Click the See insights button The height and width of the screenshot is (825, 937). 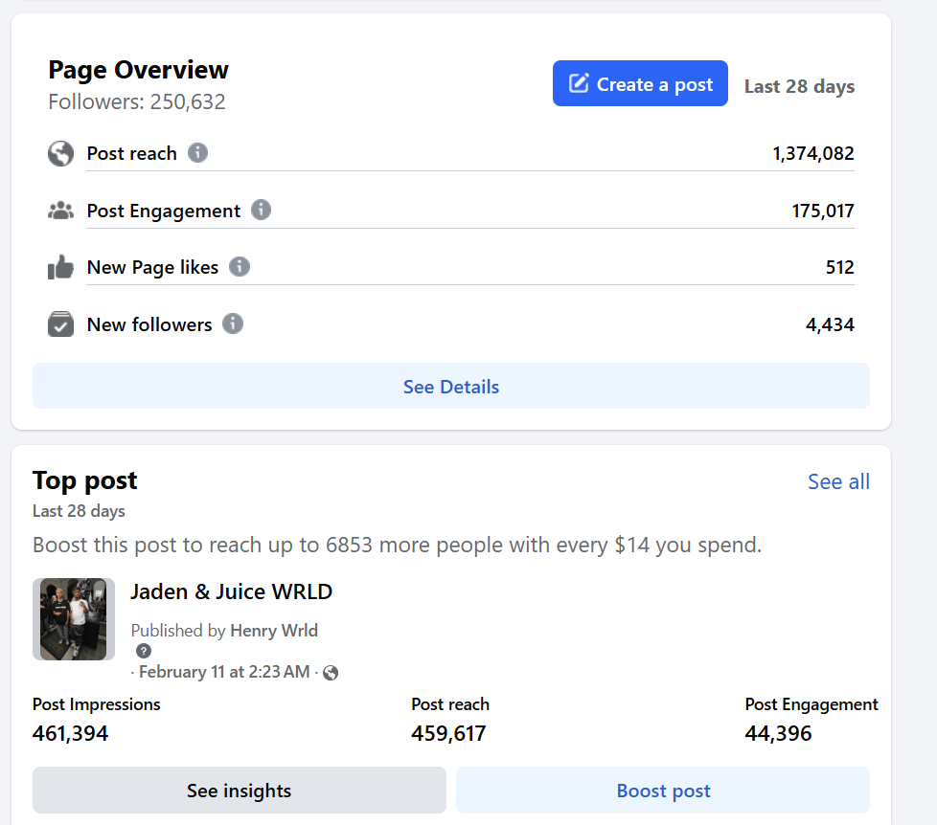click(x=239, y=791)
